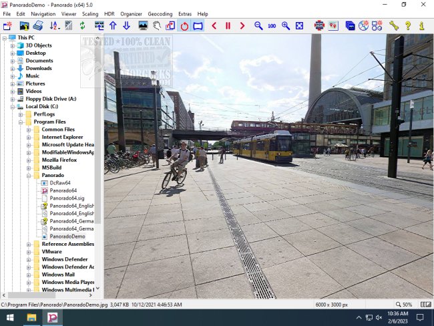The height and width of the screenshot is (326, 434).
Task: Click the Print icon in the toolbar
Action: coord(38,25)
